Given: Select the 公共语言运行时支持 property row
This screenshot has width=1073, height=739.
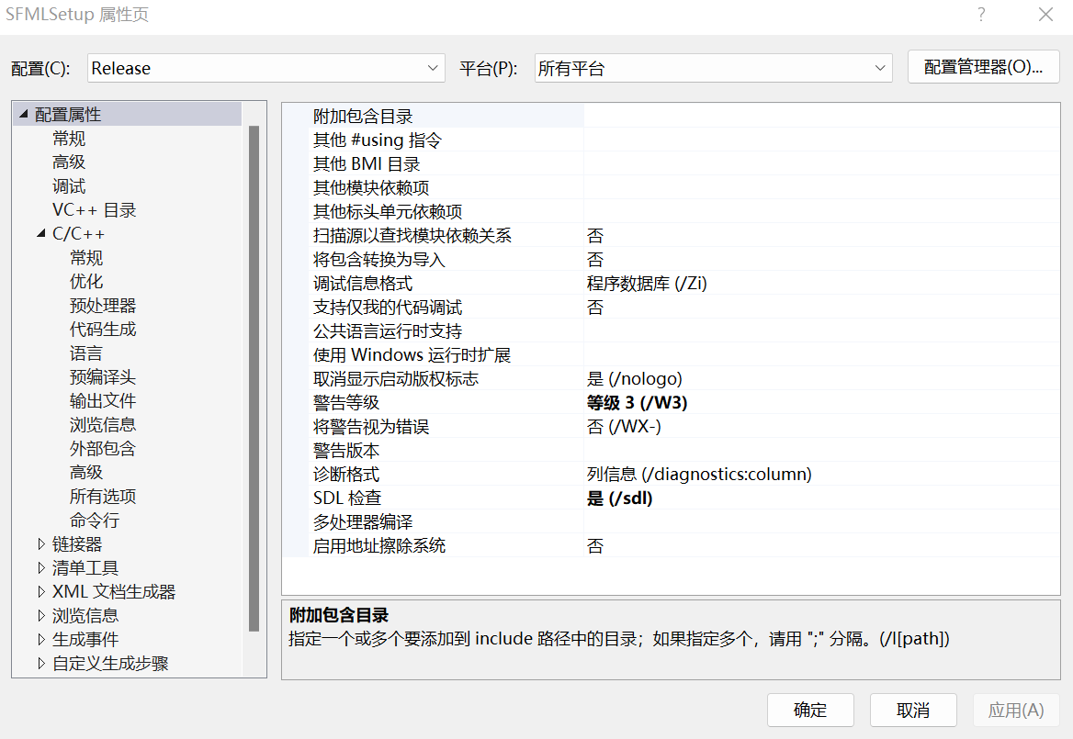Looking at the screenshot, I should tap(671, 331).
